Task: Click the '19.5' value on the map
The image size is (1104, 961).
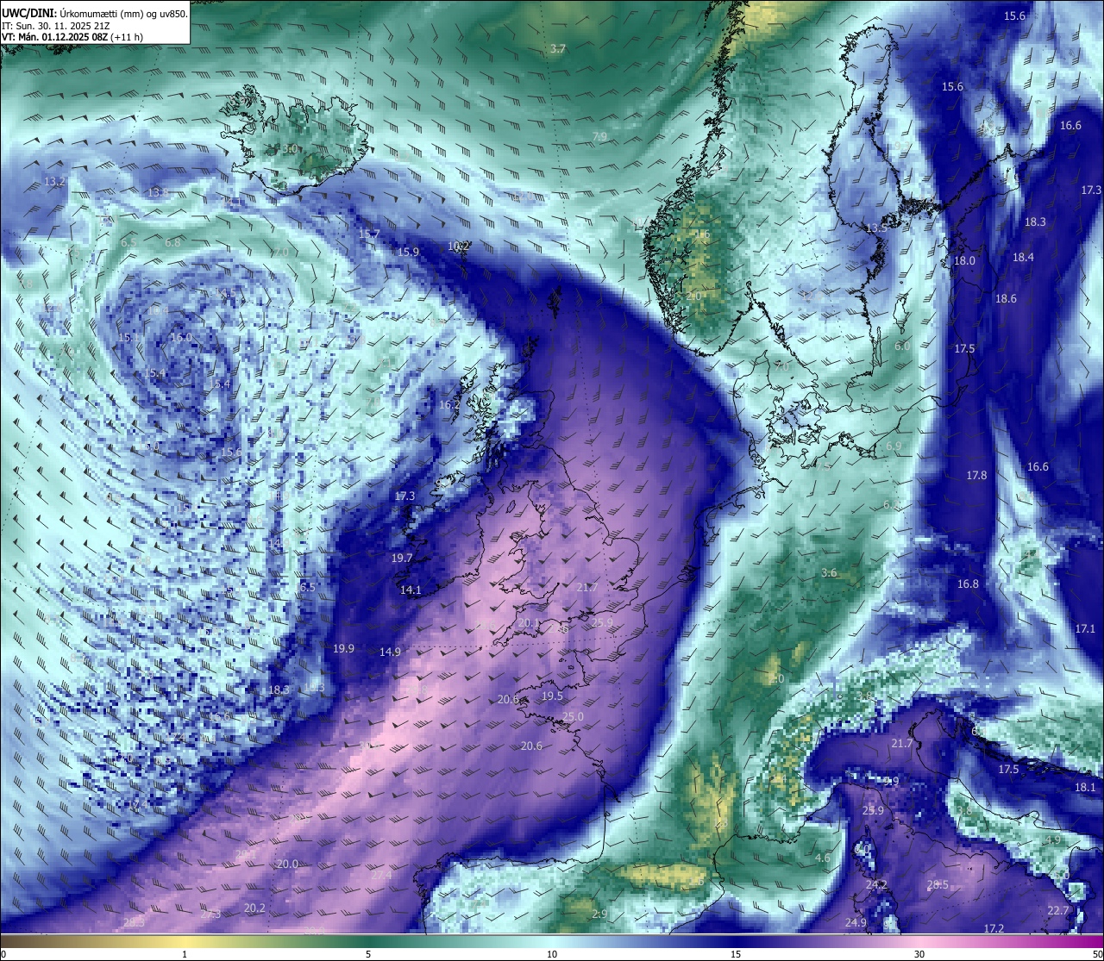Action: click(552, 696)
